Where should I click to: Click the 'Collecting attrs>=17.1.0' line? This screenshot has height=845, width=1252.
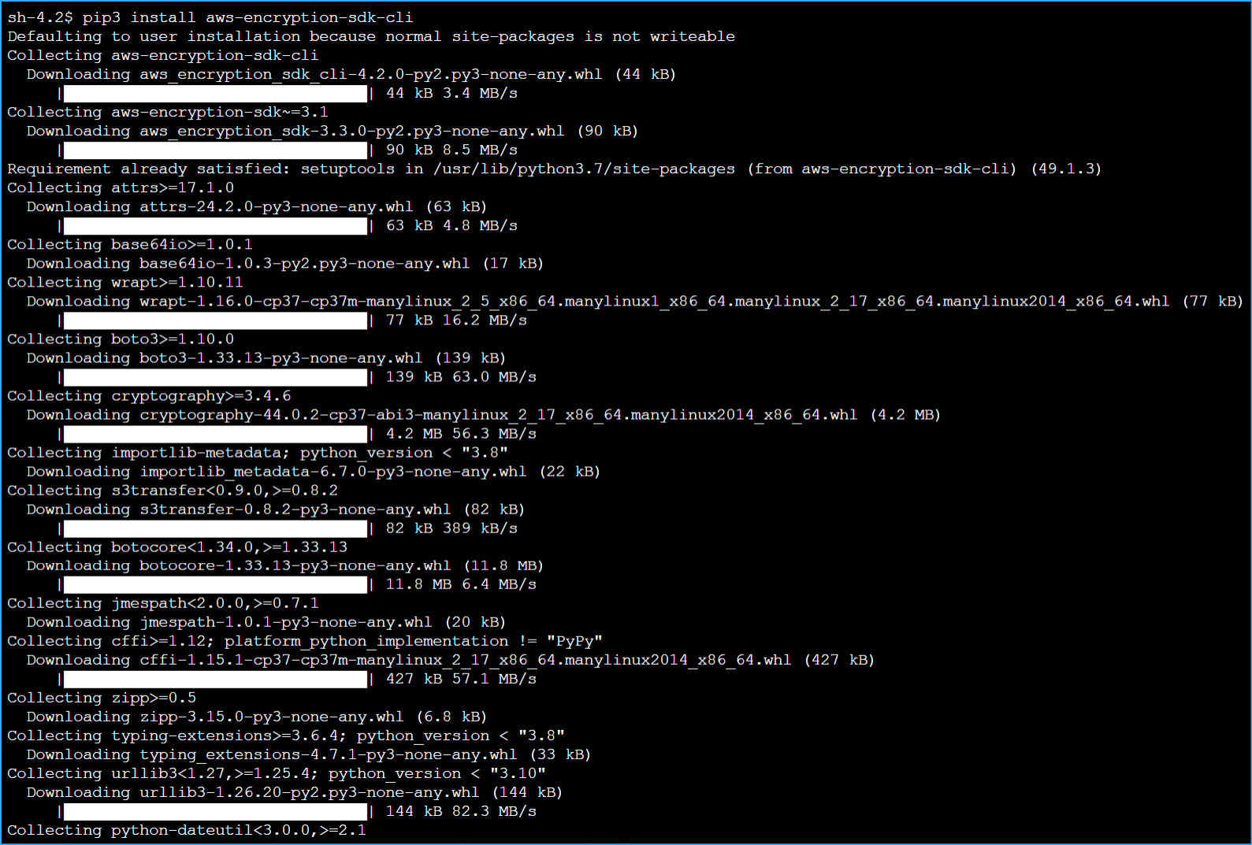click(x=121, y=187)
